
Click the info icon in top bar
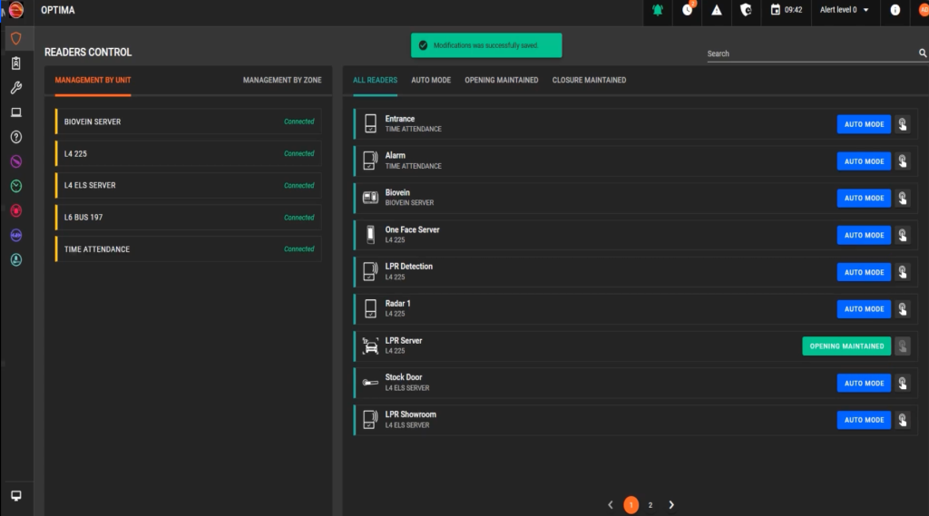(x=895, y=10)
